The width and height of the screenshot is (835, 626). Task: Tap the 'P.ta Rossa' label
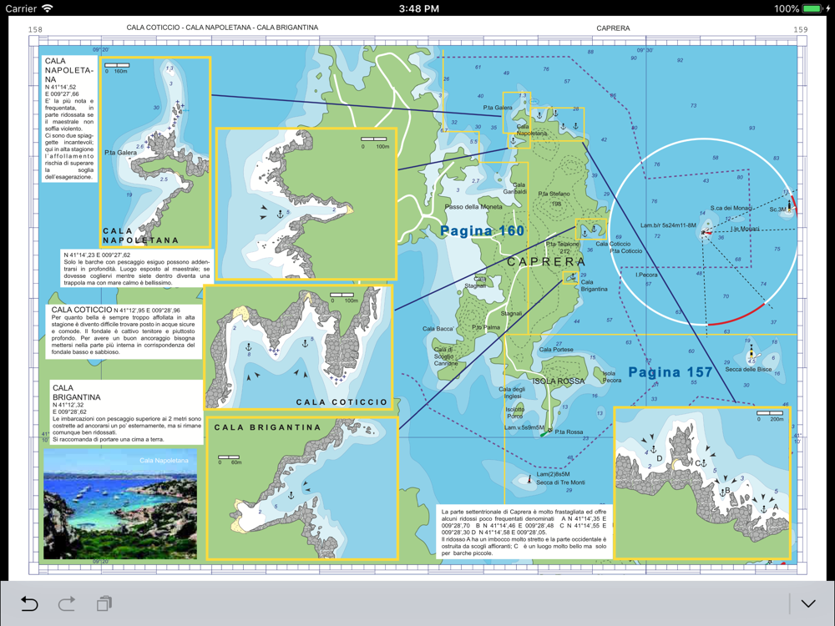point(569,432)
